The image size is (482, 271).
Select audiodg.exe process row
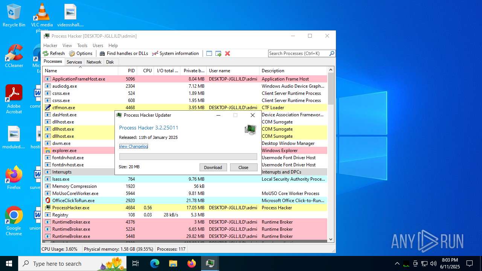(x=185, y=86)
